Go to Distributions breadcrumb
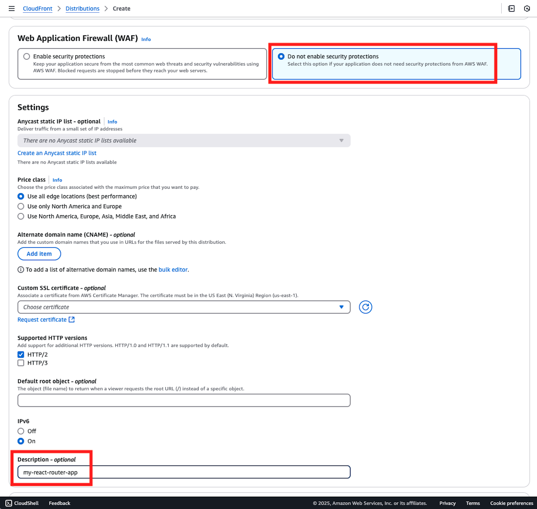 (x=83, y=9)
